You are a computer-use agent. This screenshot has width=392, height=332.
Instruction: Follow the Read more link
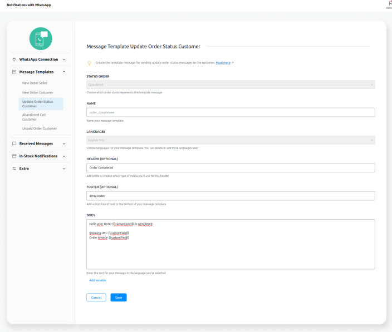[x=224, y=63]
